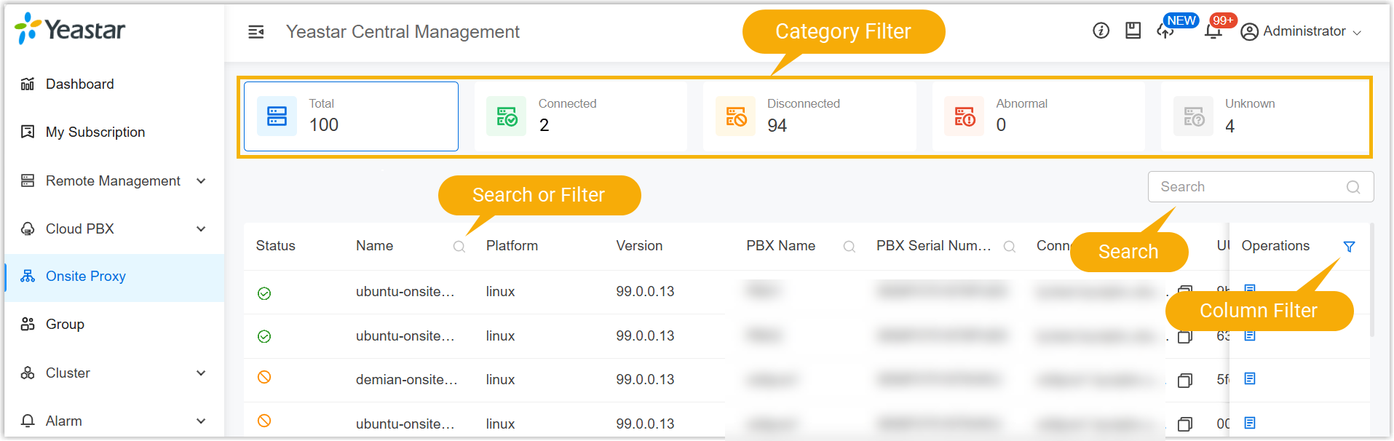
Task: Go to the Dashboard page
Action: [x=79, y=84]
